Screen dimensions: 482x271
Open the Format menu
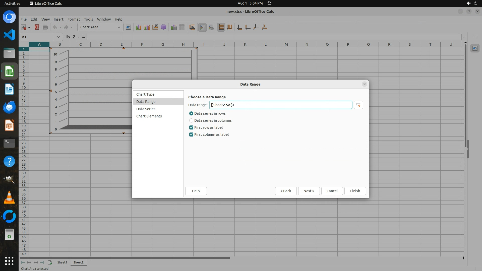tap(74, 19)
